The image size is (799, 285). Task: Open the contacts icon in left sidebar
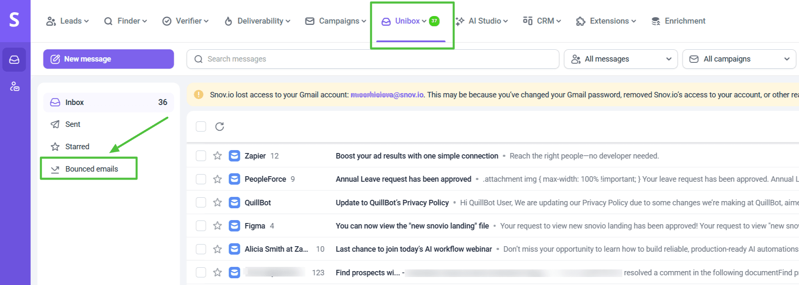[15, 87]
